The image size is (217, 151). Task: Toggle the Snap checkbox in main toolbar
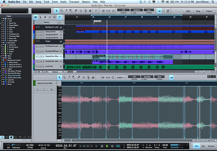(131, 13)
